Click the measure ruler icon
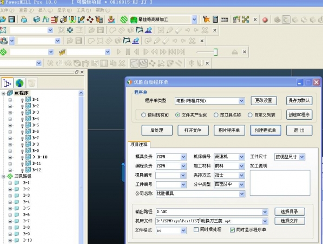The height and width of the screenshot is (244, 323). [x=225, y=20]
